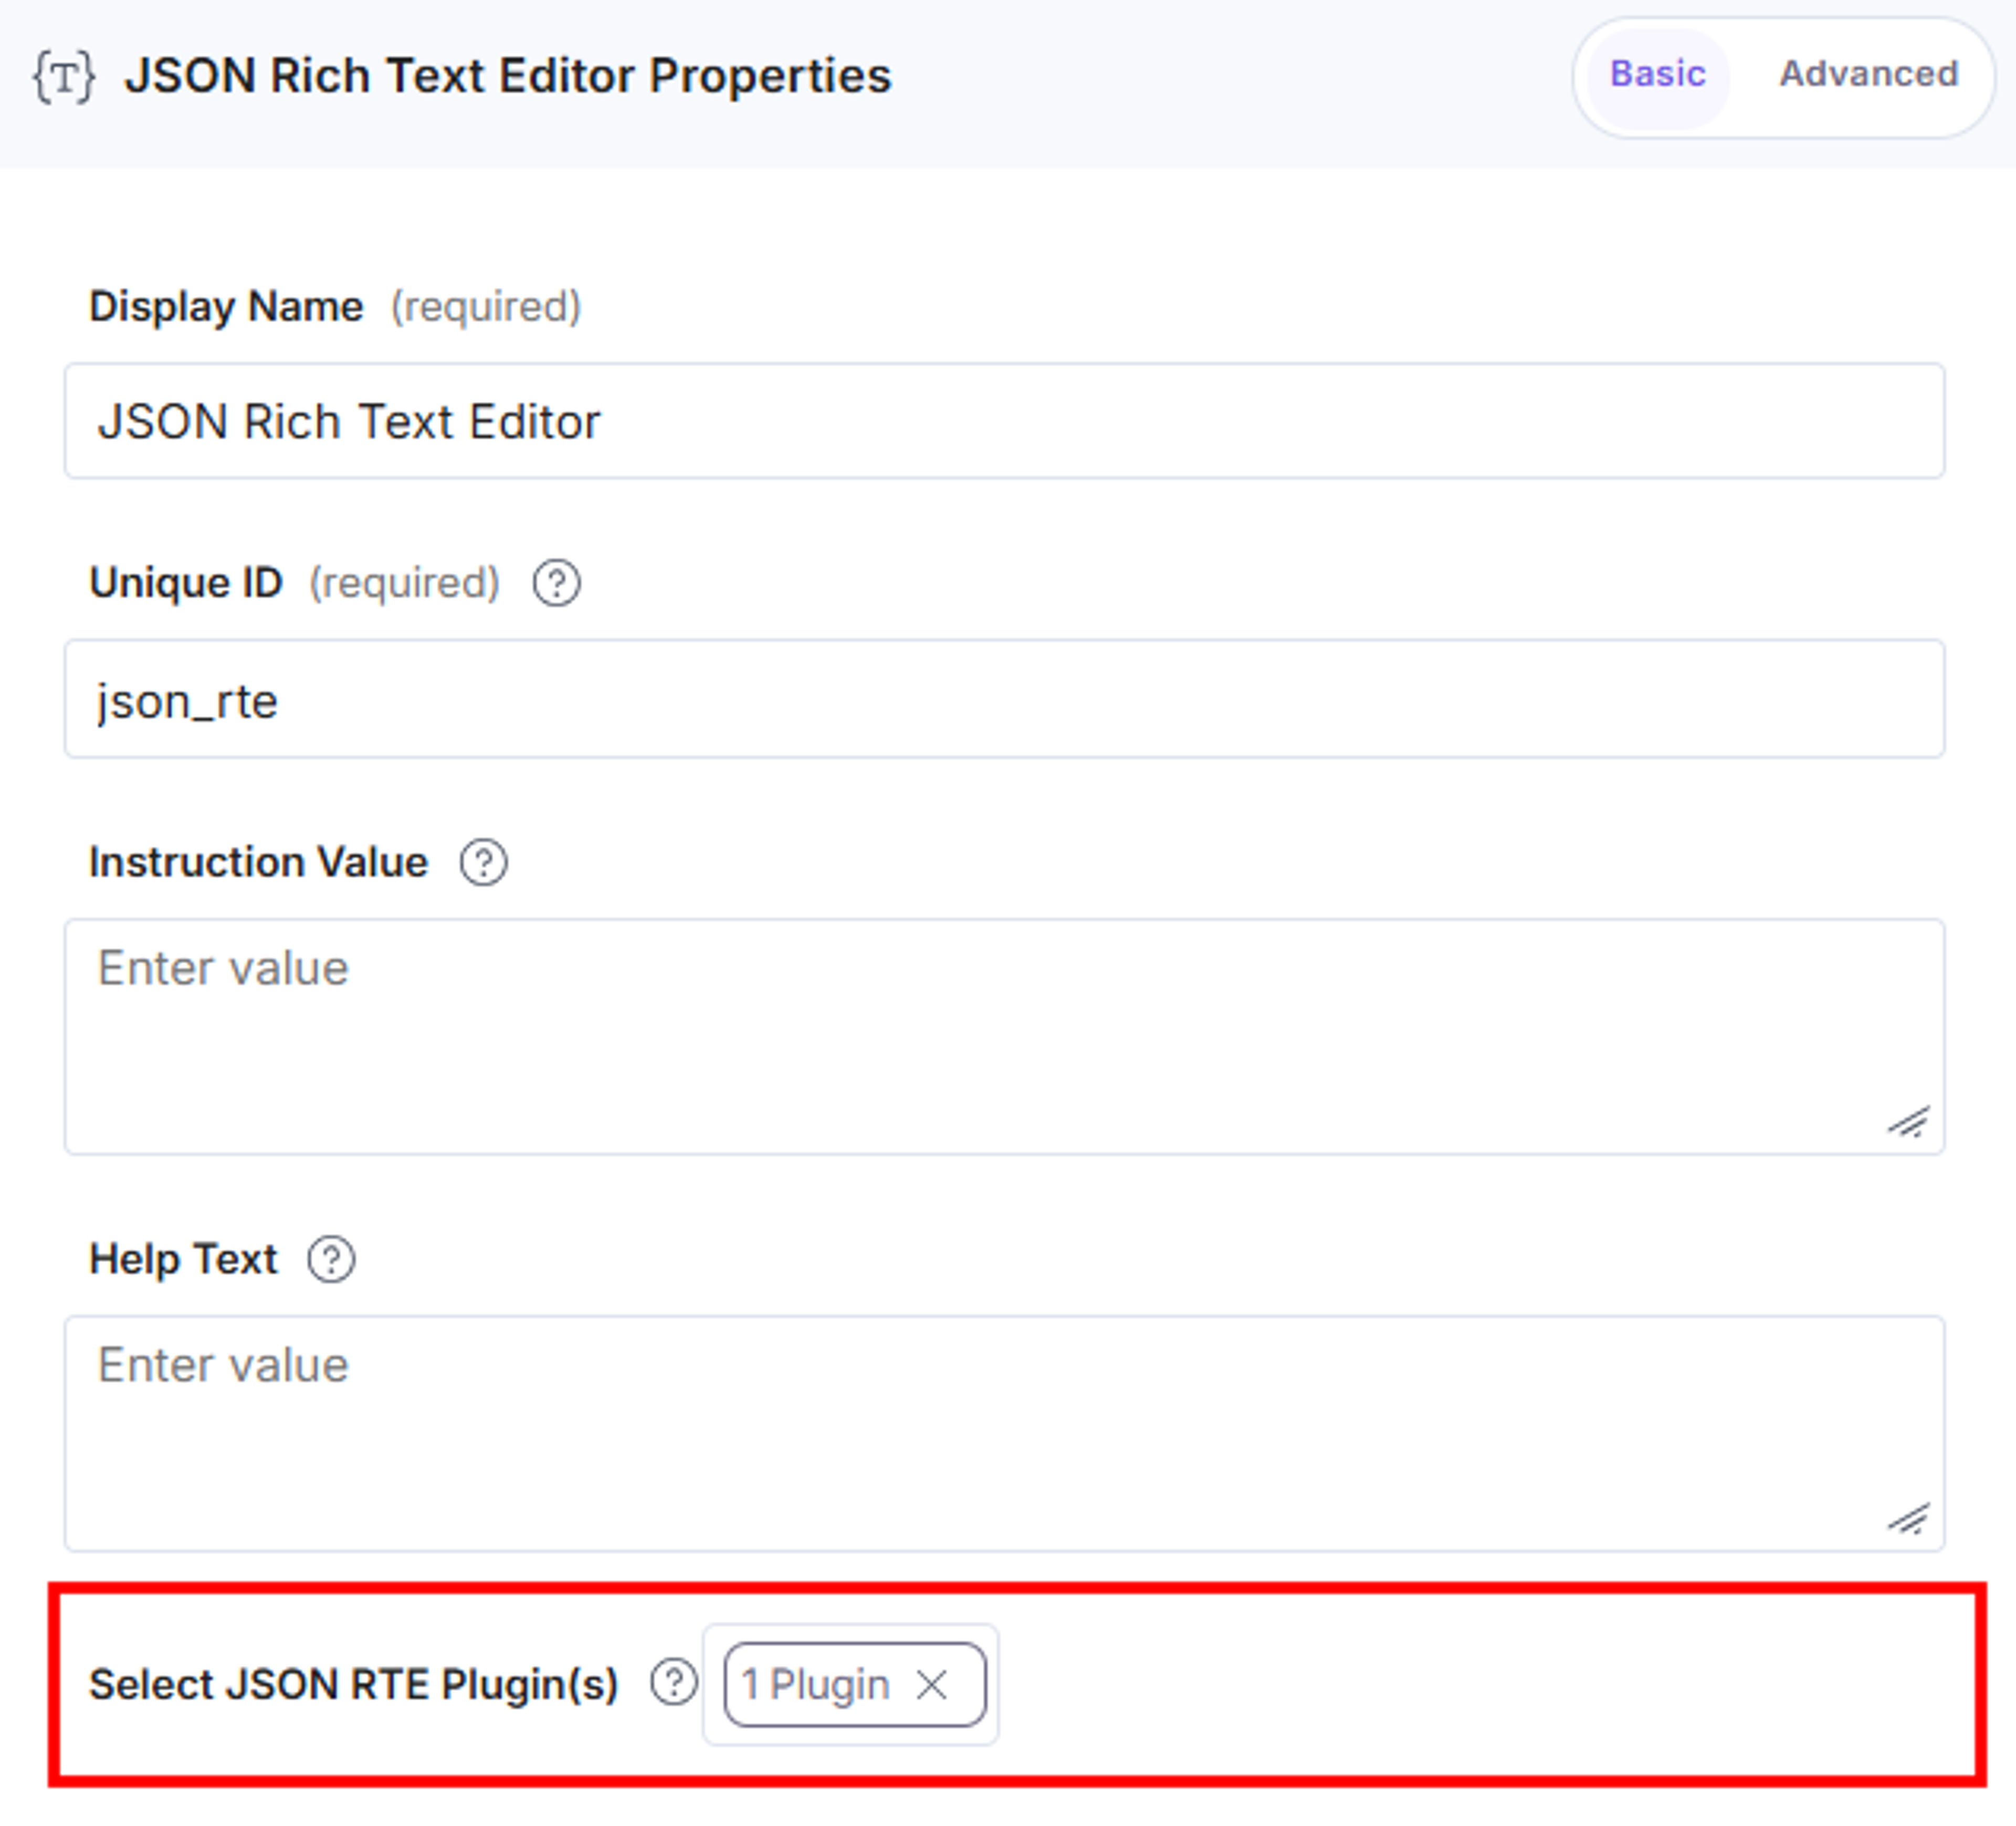Image resolution: width=2016 pixels, height=1826 pixels.
Task: Grab the Help Text resize handle
Action: (x=1908, y=1519)
